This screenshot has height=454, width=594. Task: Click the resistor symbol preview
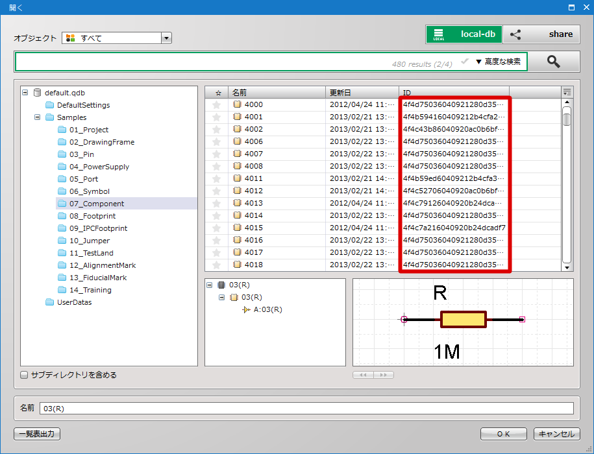point(463,320)
